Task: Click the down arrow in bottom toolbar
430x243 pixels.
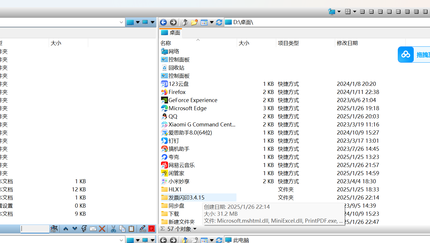Action: [x=75, y=229]
